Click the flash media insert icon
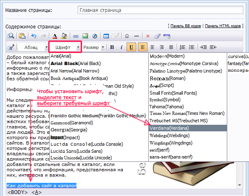Screen dimensions: 249x196 (x=95, y=36)
